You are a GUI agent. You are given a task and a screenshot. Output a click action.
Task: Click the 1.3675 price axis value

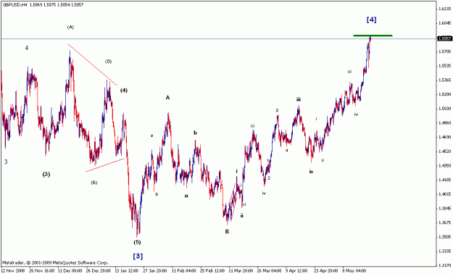click(445, 223)
